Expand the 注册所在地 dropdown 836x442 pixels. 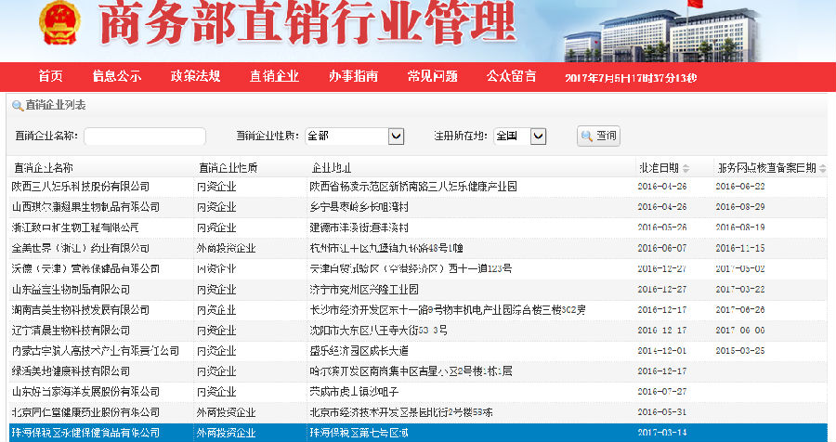(538, 136)
